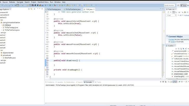
Task: Click Remove Launch icon in Console toolbar
Action: click(x=163, y=82)
